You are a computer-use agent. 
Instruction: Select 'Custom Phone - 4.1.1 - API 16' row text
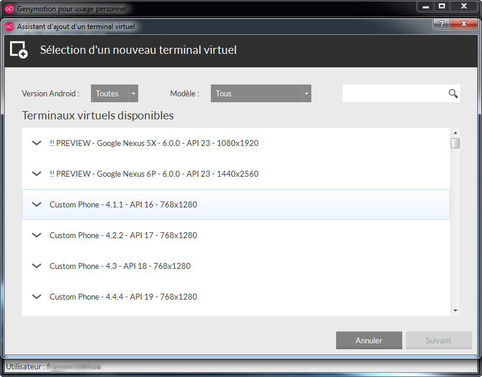coord(123,204)
